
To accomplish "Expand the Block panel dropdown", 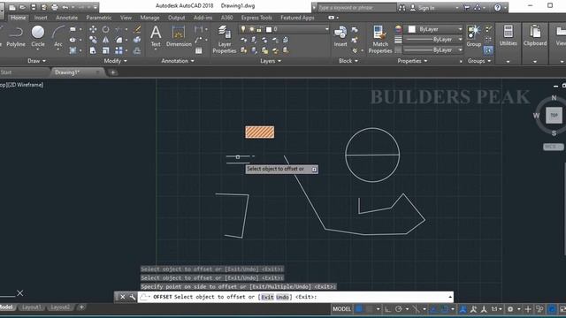I will tap(348, 61).
